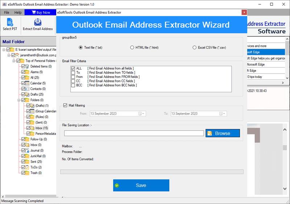Uncheck the Deleted Items (0) folder checkbox

click(x=23, y=66)
